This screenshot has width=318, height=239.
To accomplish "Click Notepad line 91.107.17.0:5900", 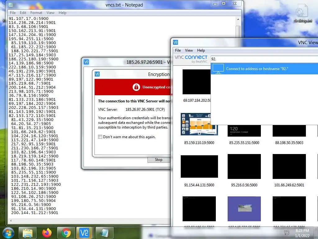I will (29, 18).
